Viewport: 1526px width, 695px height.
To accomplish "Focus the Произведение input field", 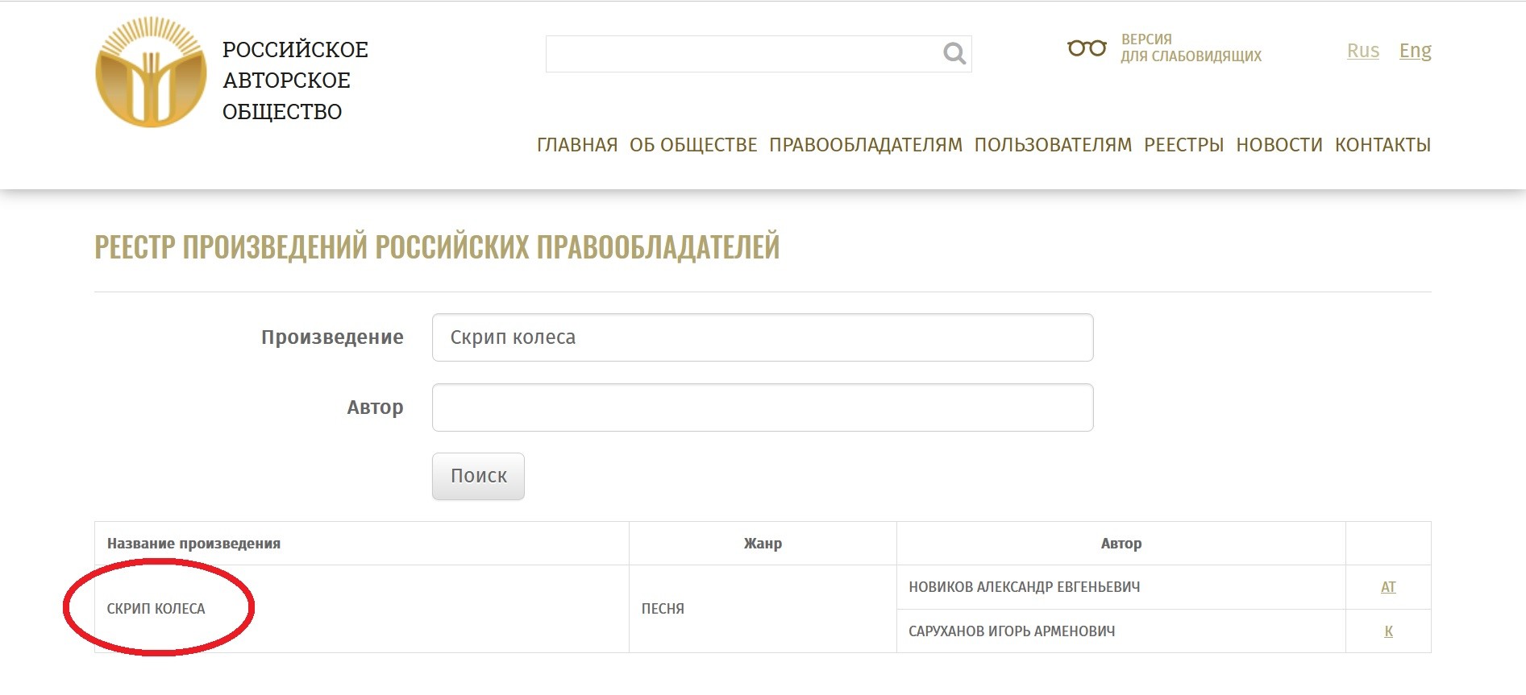I will click(x=763, y=337).
